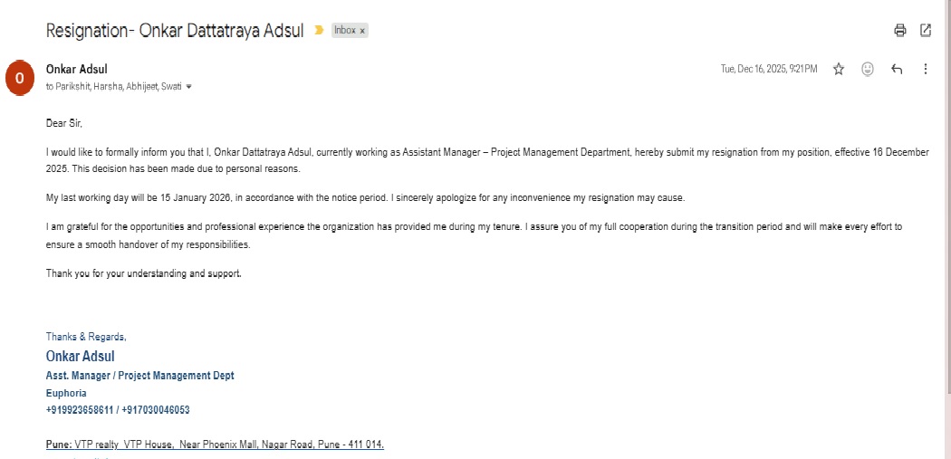Click the Tue, Dec 16 timestamp
Image resolution: width=951 pixels, height=459 pixels.
coord(769,69)
